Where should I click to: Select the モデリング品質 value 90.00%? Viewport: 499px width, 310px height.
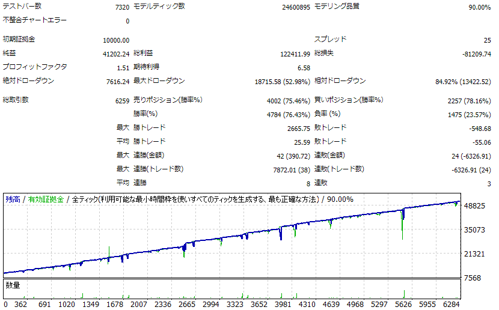(476, 7)
